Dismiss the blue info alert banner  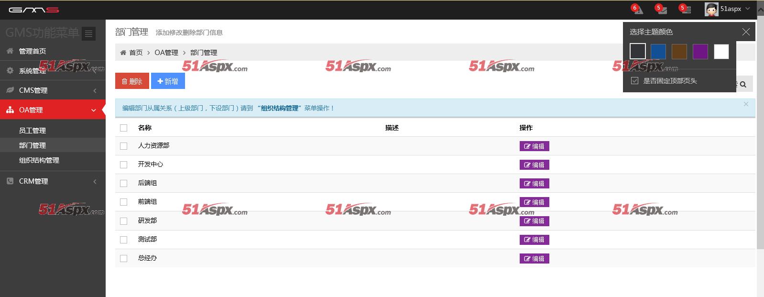pos(745,104)
